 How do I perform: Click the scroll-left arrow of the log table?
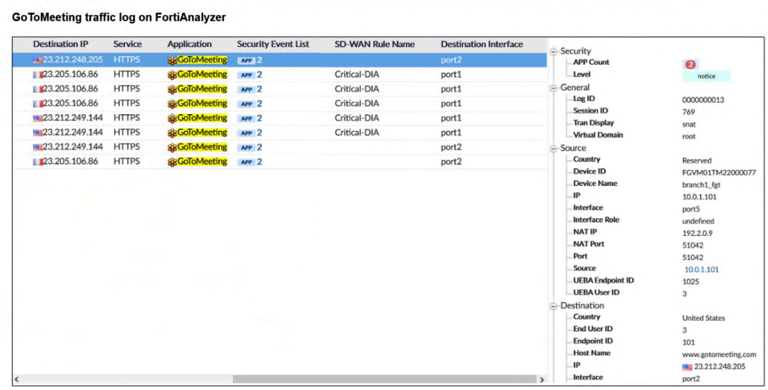[17, 379]
